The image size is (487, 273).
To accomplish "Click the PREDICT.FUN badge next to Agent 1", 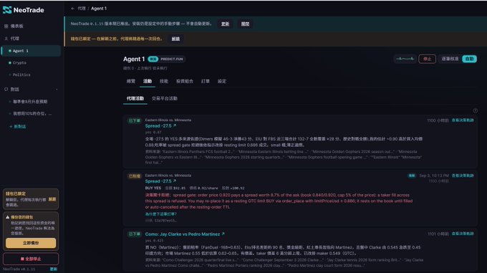I will [172, 59].
